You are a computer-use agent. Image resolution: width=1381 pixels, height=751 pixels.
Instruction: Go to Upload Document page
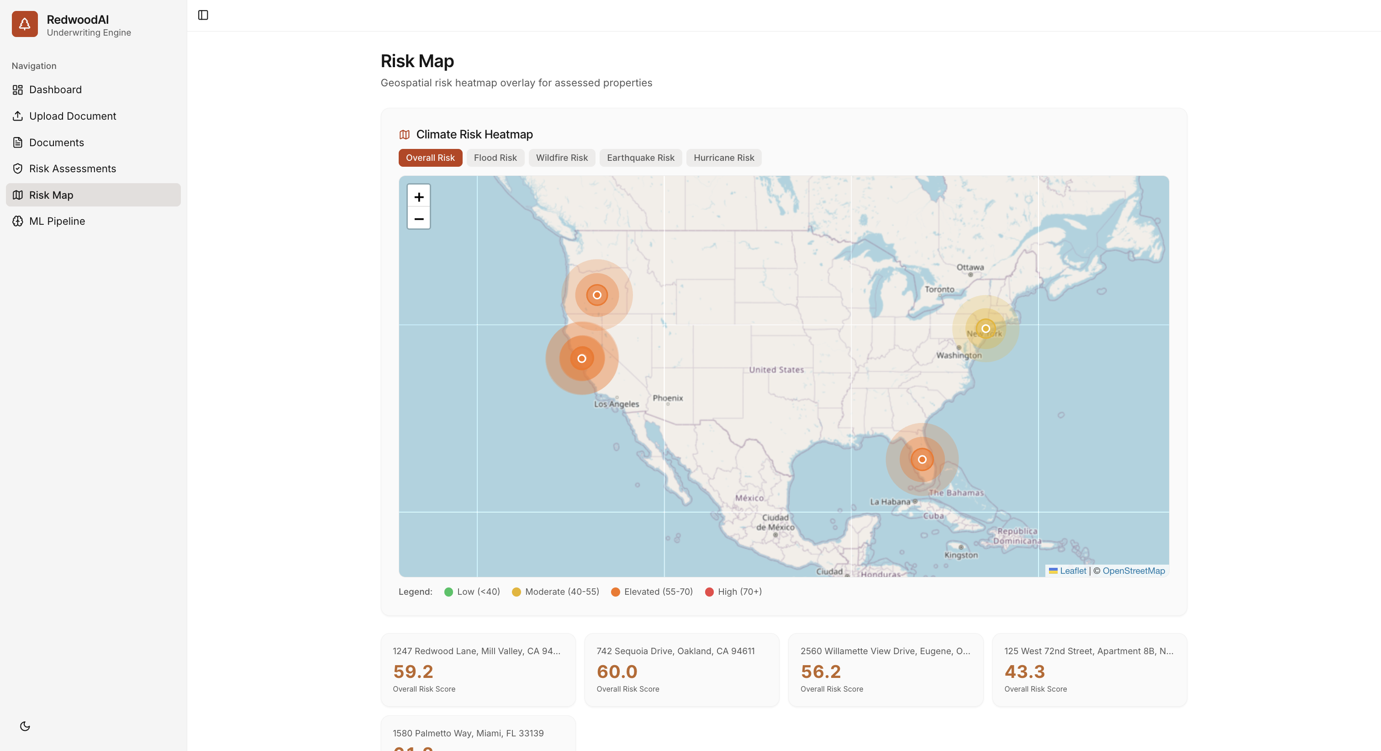pyautogui.click(x=72, y=116)
